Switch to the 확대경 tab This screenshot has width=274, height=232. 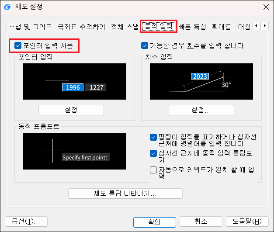point(222,27)
